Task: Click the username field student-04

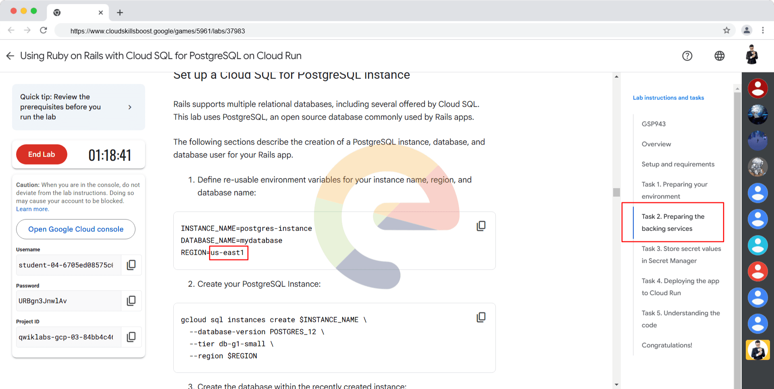Action: [69, 265]
